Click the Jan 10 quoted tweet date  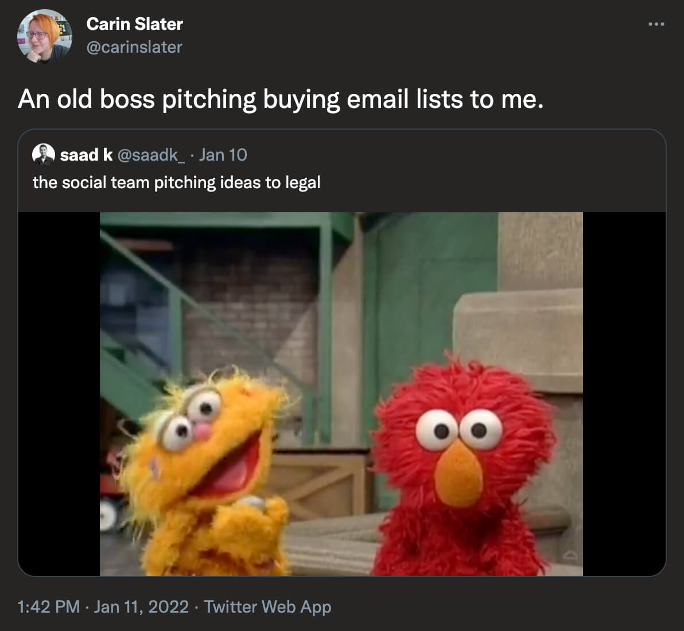tap(223, 155)
